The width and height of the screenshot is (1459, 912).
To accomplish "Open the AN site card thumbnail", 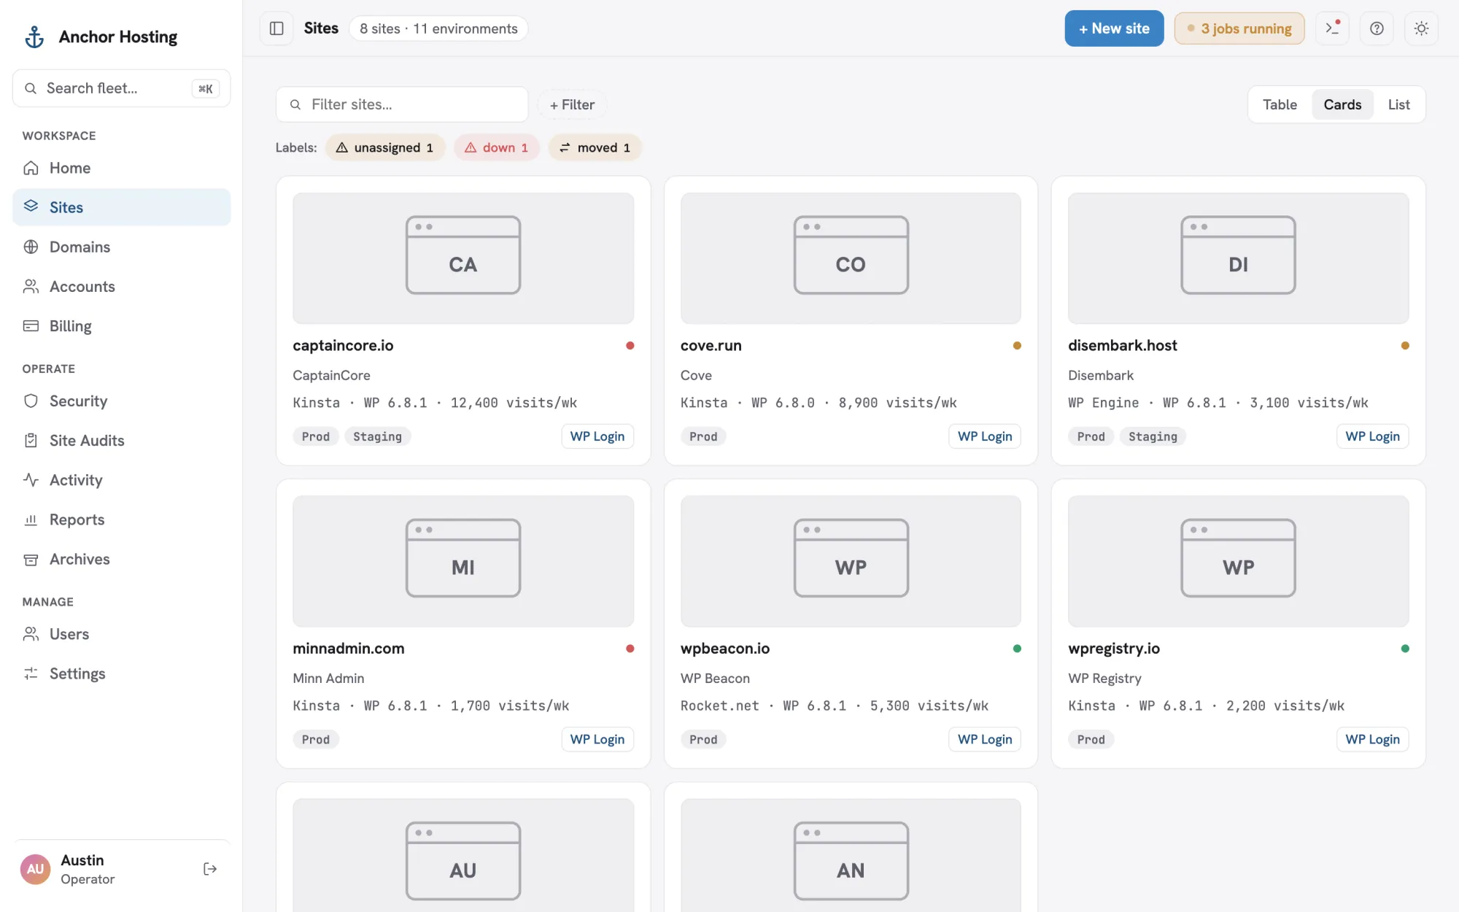I will coord(851,855).
